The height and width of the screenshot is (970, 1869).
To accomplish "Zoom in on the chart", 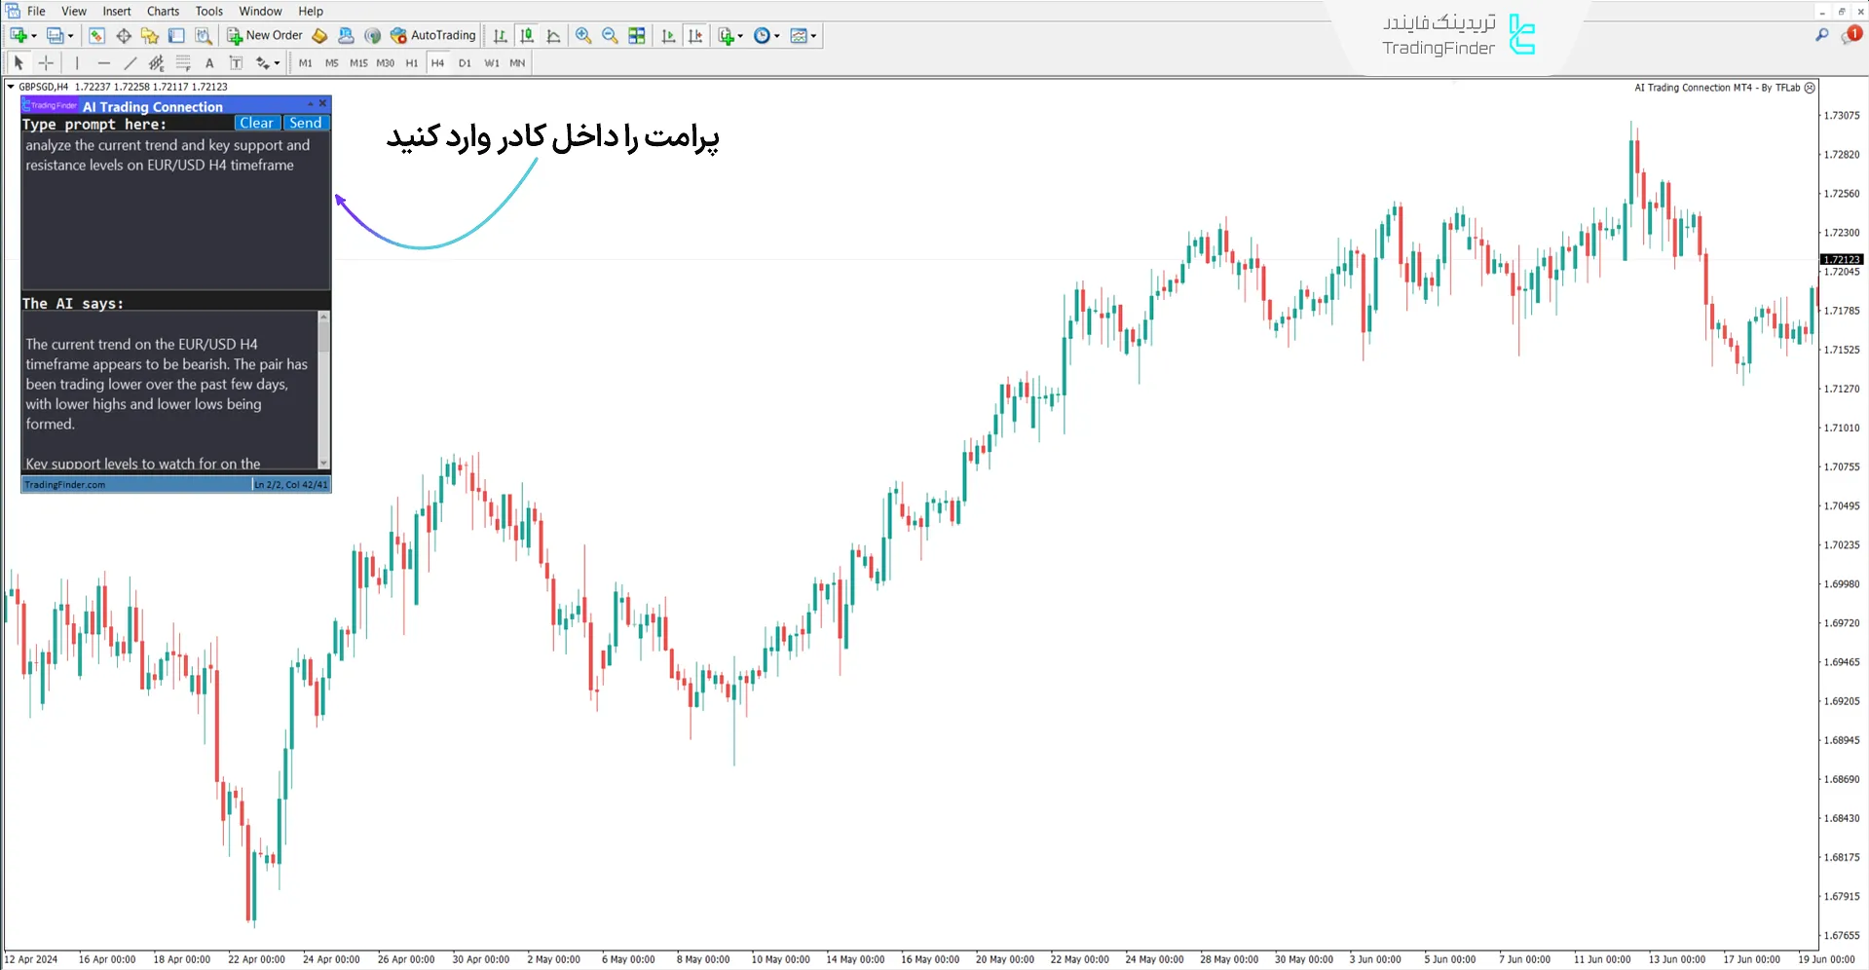I will (583, 35).
